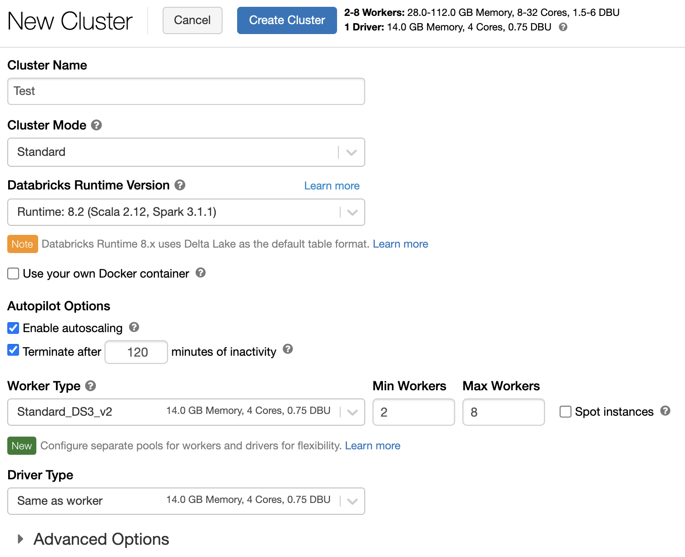Click the inactivity timeout help icon
The image size is (685, 557).
pos(288,349)
